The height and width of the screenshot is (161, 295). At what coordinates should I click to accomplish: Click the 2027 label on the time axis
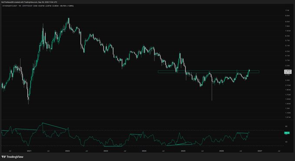point(260,151)
